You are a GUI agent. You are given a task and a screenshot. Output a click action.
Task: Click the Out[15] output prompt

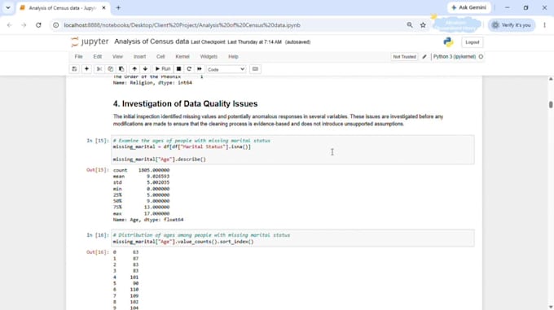[98, 170]
